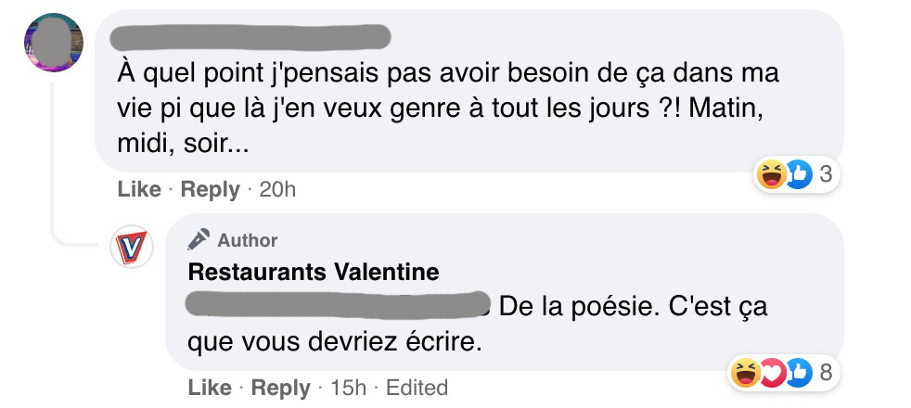Reply to the comment posted 20h ago
The height and width of the screenshot is (408, 911).
click(x=210, y=189)
